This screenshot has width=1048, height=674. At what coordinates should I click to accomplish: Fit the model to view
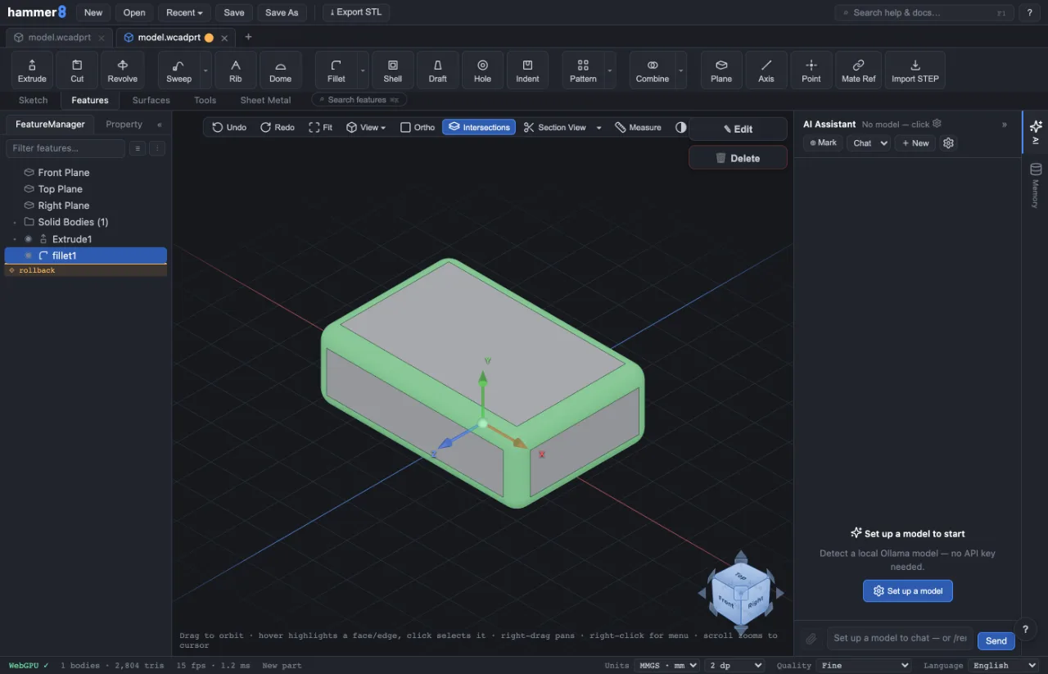(x=321, y=127)
